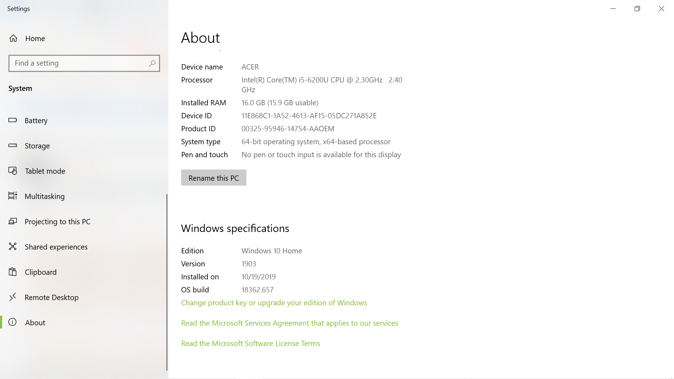Viewport: 674px width, 379px height.
Task: Switch to Tablet mode settings
Action: pos(84,171)
